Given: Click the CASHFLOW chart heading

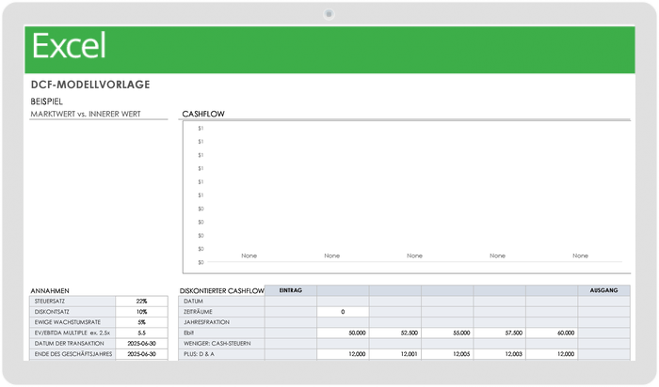Looking at the screenshot, I should coord(203,114).
